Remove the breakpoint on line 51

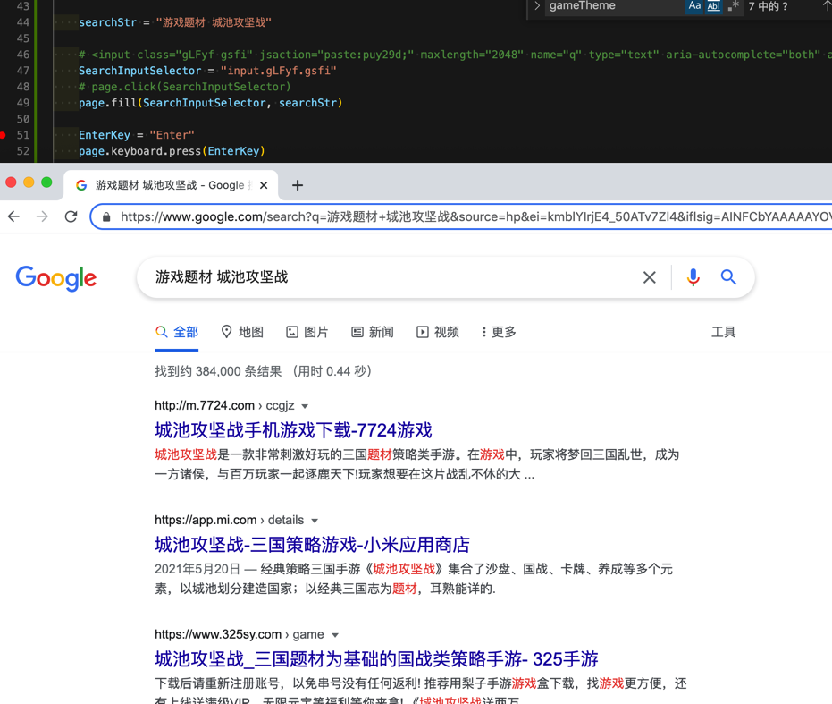tap(3, 135)
